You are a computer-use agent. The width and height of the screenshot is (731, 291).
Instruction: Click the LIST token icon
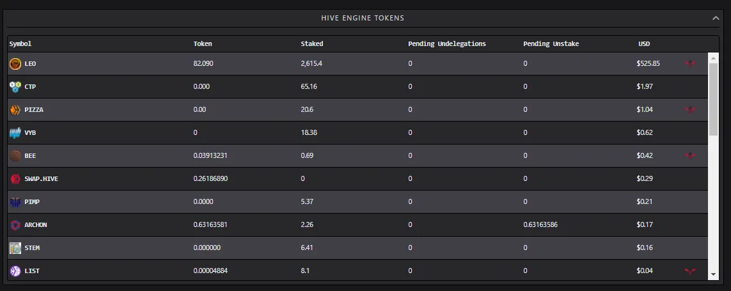(x=15, y=271)
